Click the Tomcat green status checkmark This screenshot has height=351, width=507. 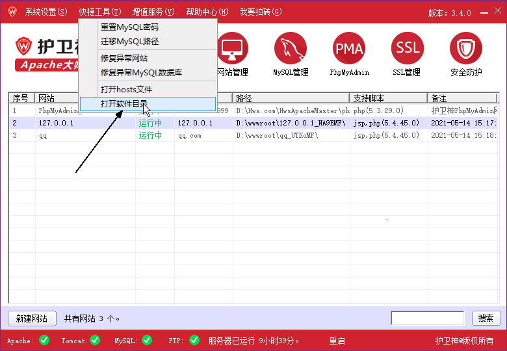coord(95,340)
